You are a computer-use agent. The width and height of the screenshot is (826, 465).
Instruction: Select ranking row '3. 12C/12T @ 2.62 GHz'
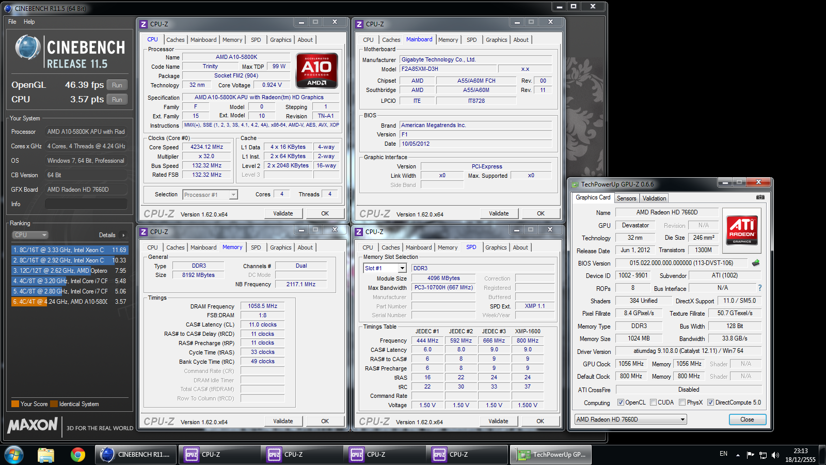70,271
